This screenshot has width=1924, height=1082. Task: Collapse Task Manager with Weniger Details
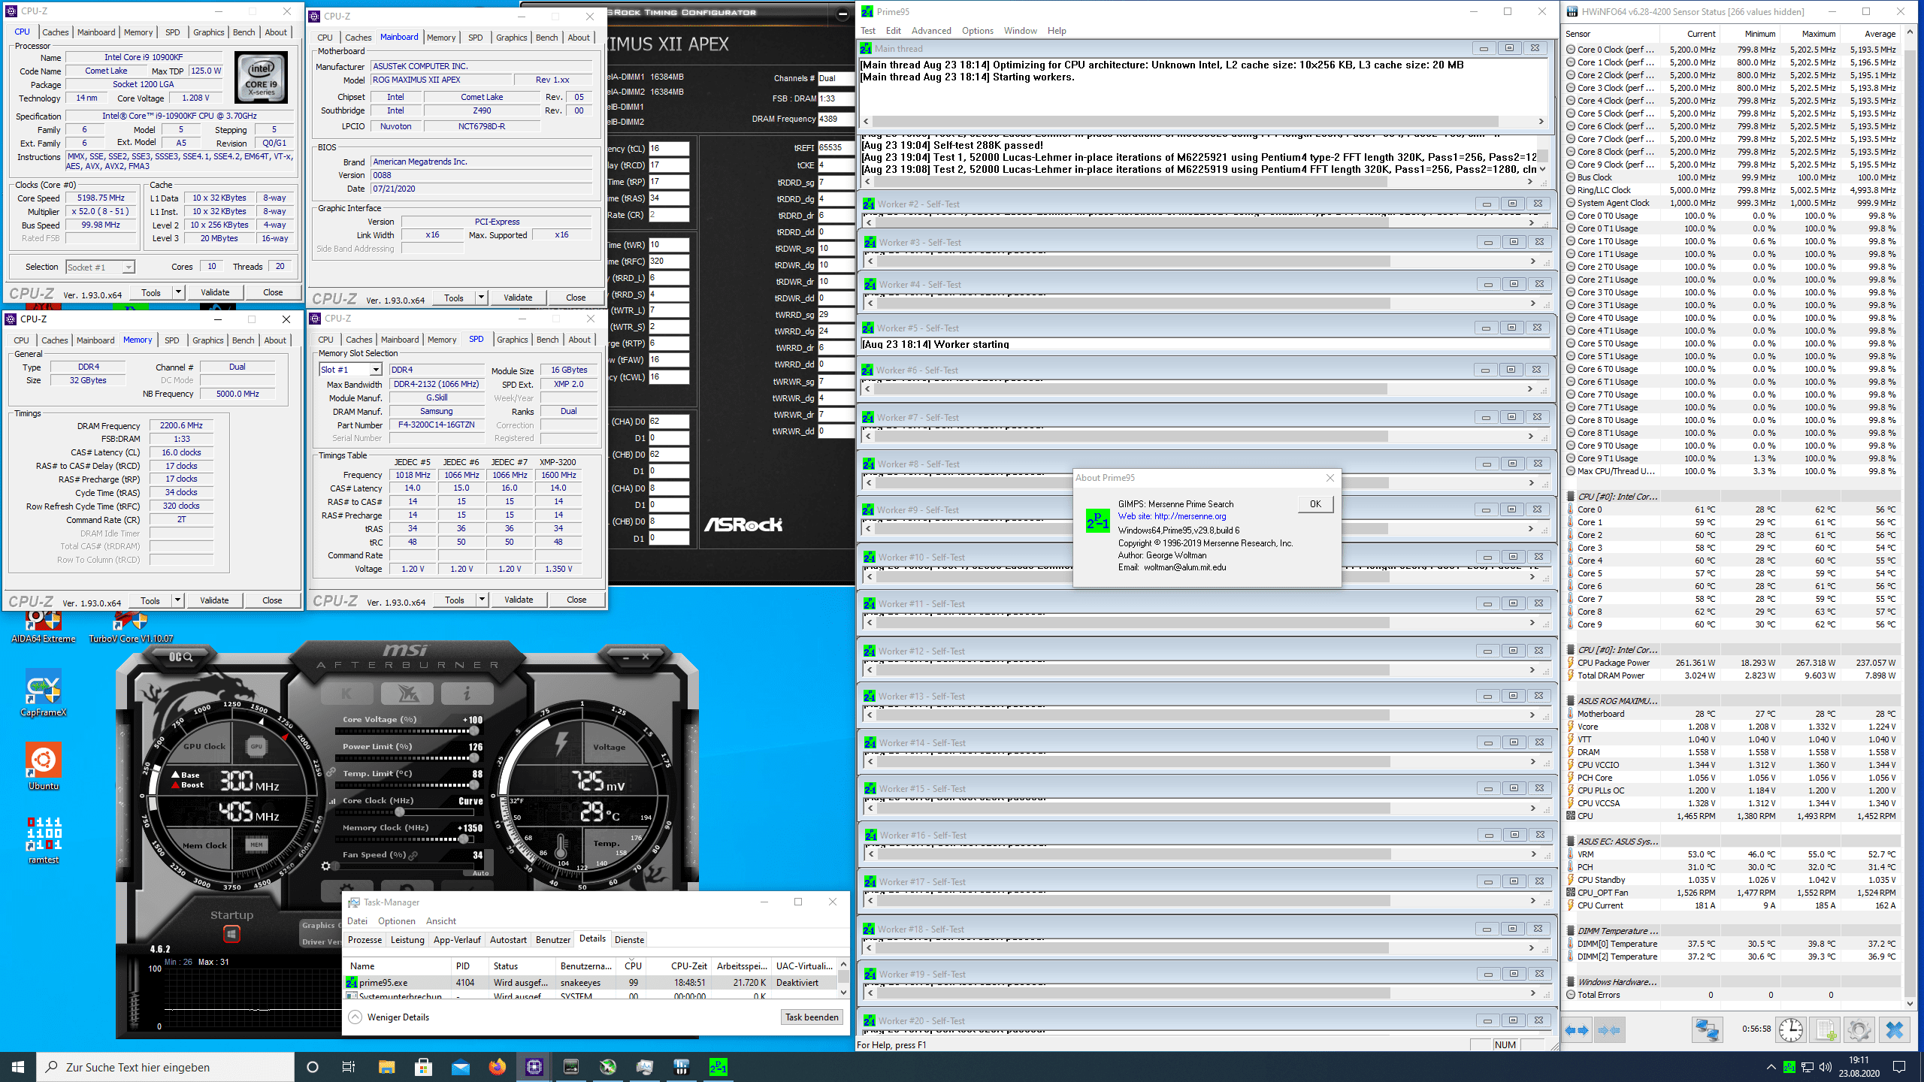coord(389,1017)
